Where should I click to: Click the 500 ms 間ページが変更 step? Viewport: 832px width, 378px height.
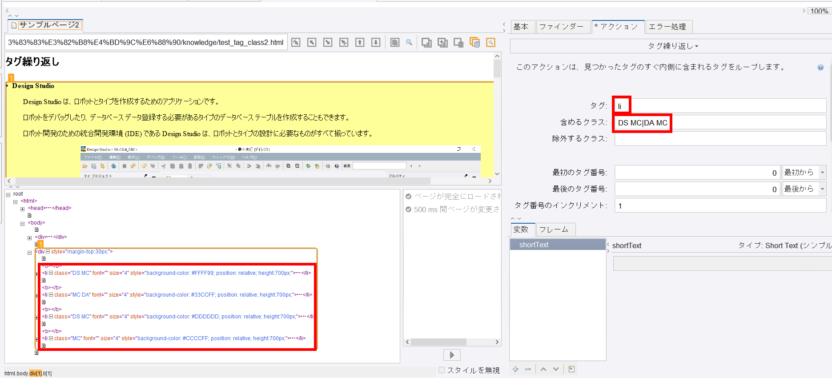(x=453, y=209)
